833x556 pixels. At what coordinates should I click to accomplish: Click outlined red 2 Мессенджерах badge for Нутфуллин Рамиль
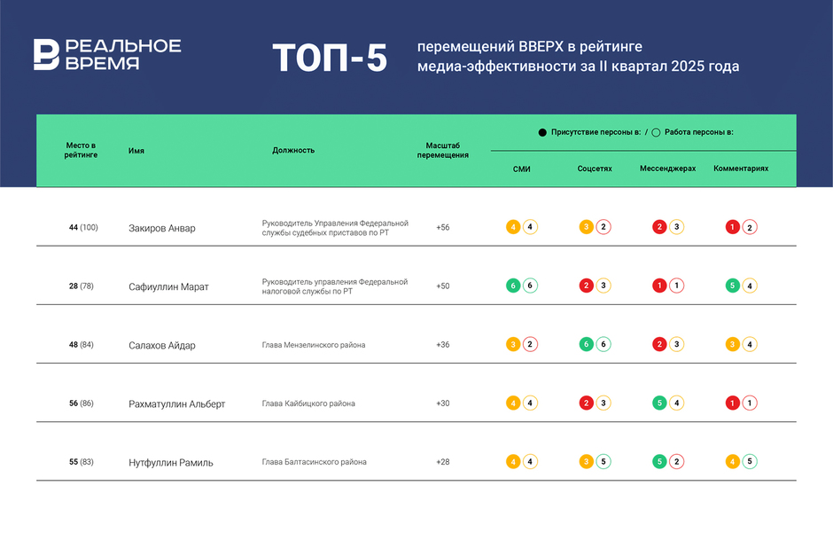pos(676,461)
